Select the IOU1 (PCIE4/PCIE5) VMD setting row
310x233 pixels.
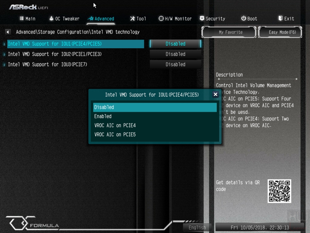click(76, 44)
